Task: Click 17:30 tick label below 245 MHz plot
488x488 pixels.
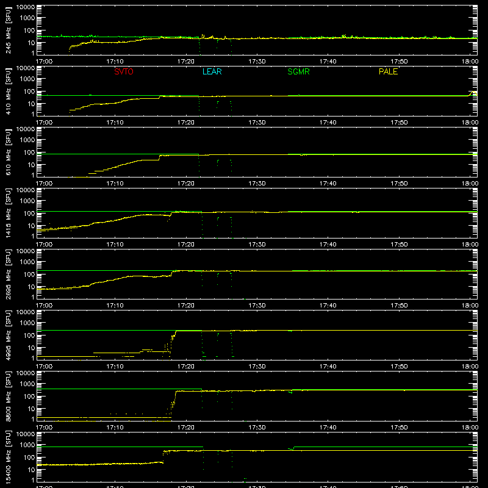Action: (x=257, y=62)
